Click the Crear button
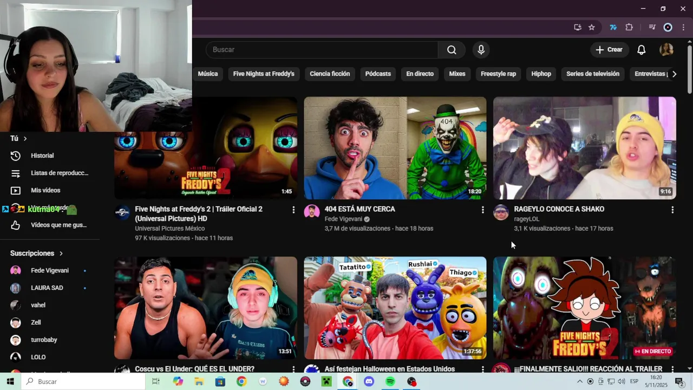This screenshot has height=390, width=693. click(x=610, y=50)
